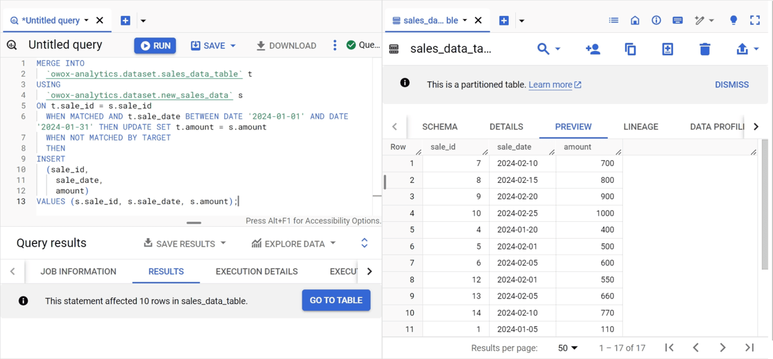Click the home icon in top toolbar

pos(635,20)
